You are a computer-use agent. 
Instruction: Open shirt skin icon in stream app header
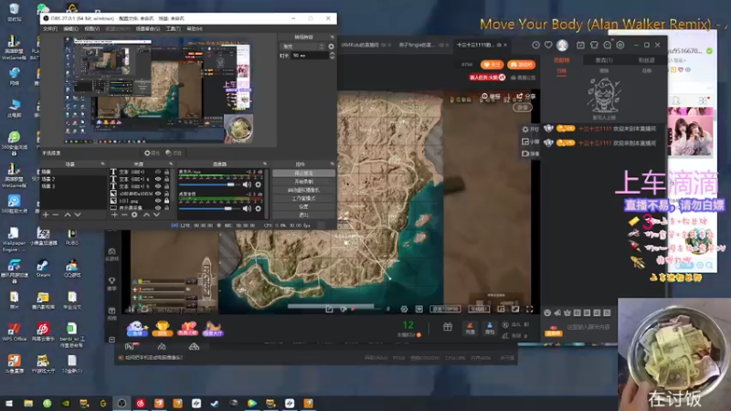(594, 45)
